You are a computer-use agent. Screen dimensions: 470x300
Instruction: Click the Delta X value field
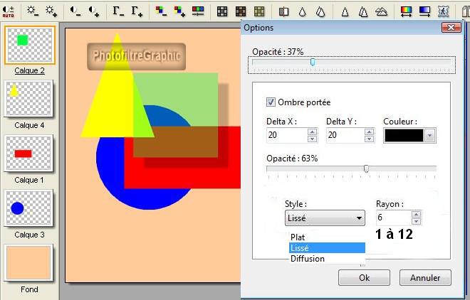coord(286,136)
